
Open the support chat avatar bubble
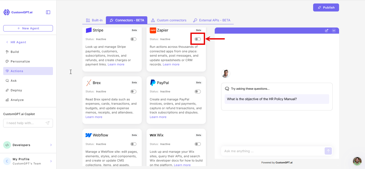click(357, 161)
